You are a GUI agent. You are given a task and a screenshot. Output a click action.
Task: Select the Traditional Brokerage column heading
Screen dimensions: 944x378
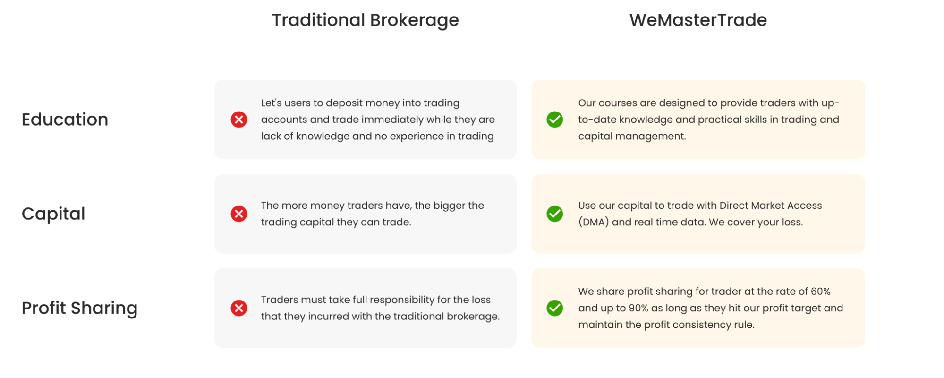366,20
